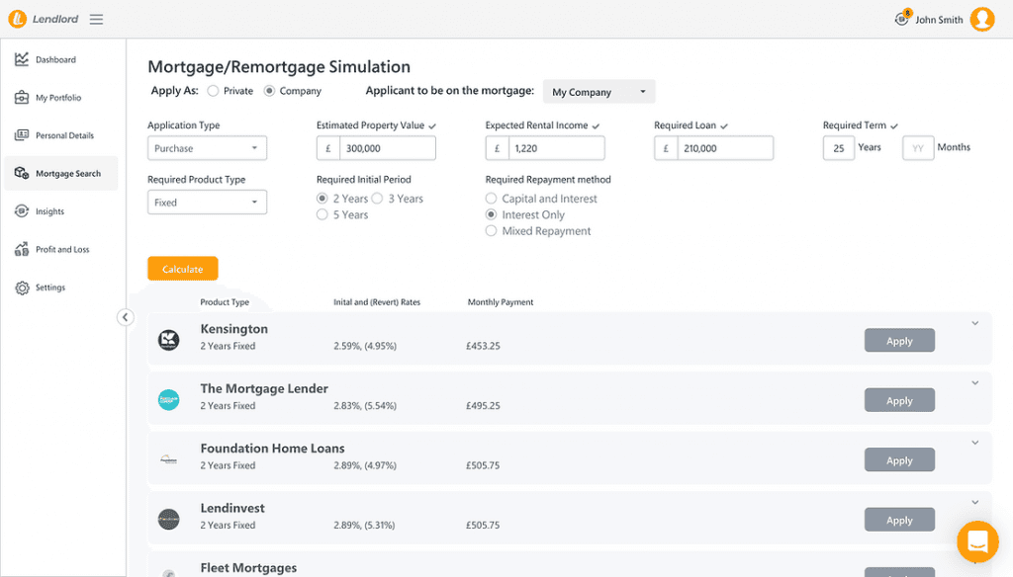Click the Insights icon
The height and width of the screenshot is (577, 1013).
click(22, 211)
